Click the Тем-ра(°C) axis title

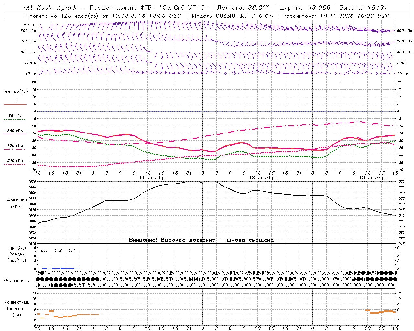15,91
